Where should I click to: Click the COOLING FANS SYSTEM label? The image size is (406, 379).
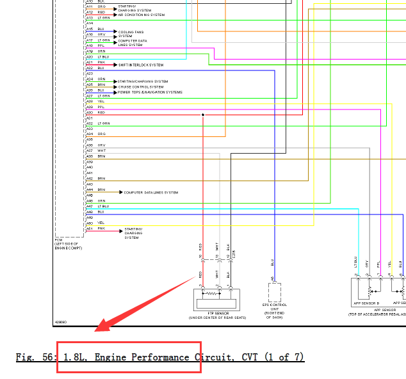(131, 34)
